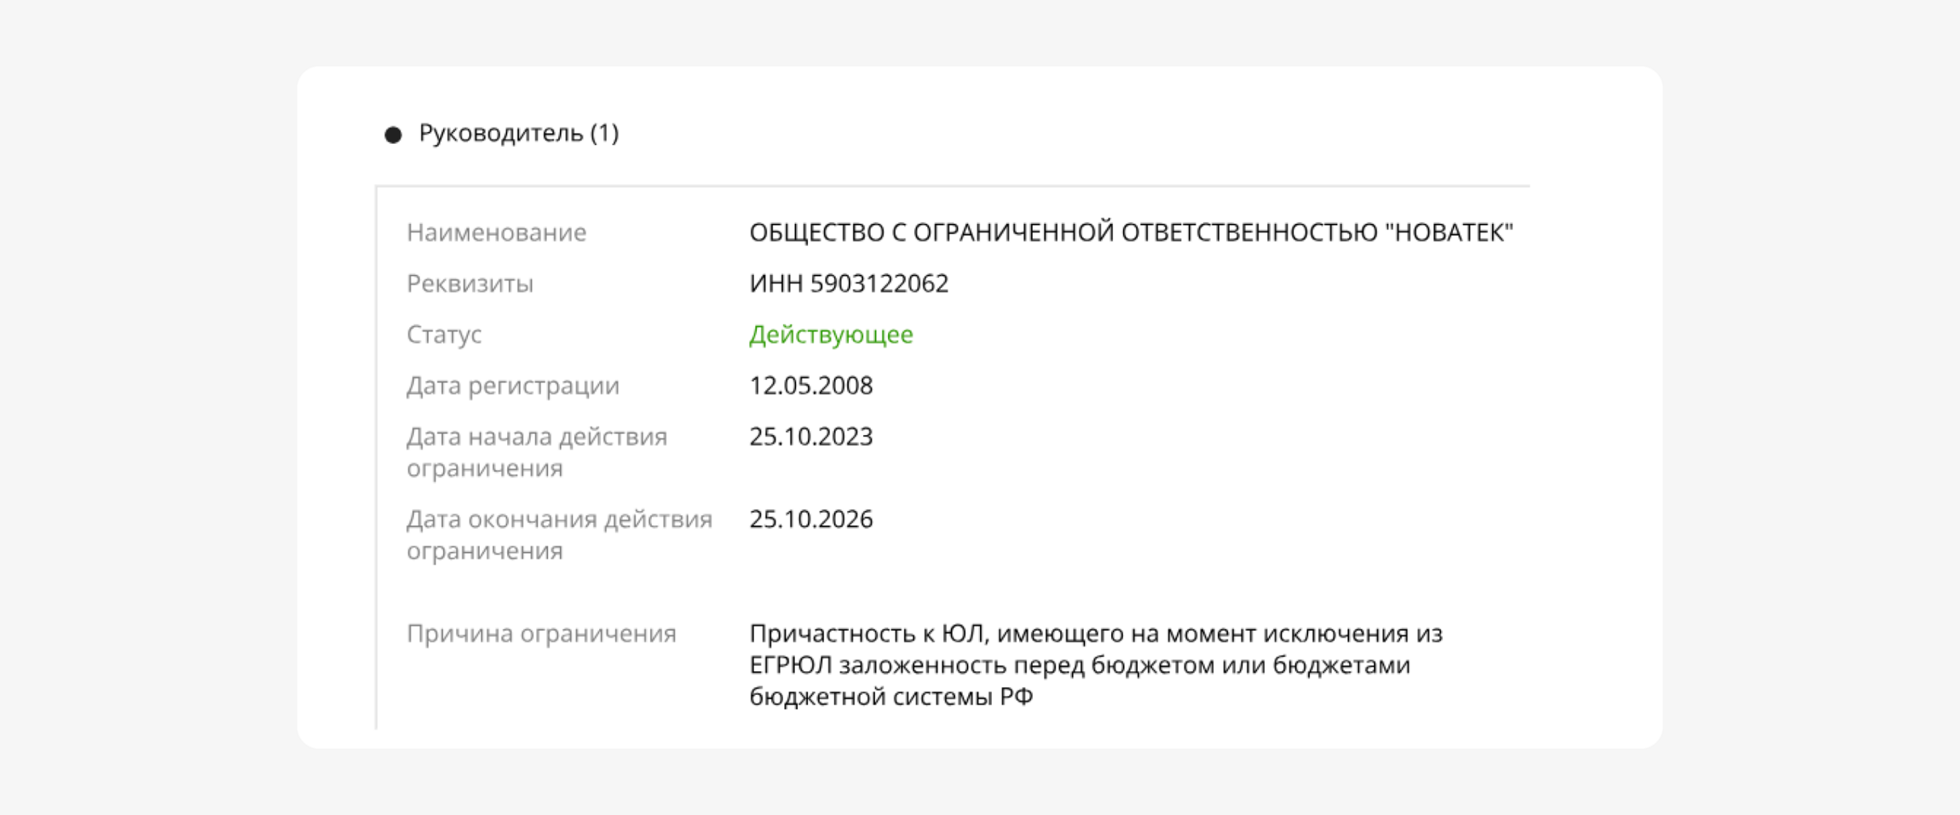
Task: Select the ИНН 5903122062 value
Action: (x=849, y=284)
